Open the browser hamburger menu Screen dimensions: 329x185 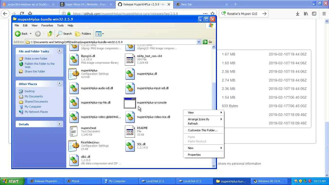[324, 14]
